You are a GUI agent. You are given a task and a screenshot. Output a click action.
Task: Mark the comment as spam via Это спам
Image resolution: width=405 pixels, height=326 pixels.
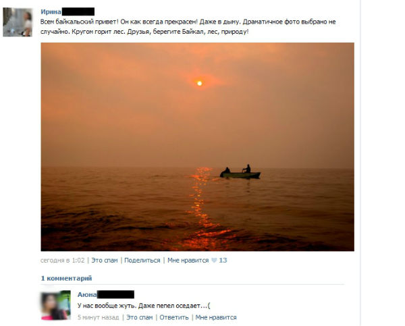point(140,317)
